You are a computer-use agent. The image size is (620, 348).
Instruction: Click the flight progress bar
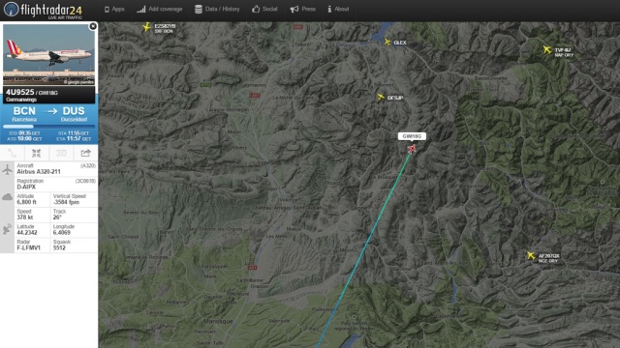pyautogui.click(x=49, y=127)
